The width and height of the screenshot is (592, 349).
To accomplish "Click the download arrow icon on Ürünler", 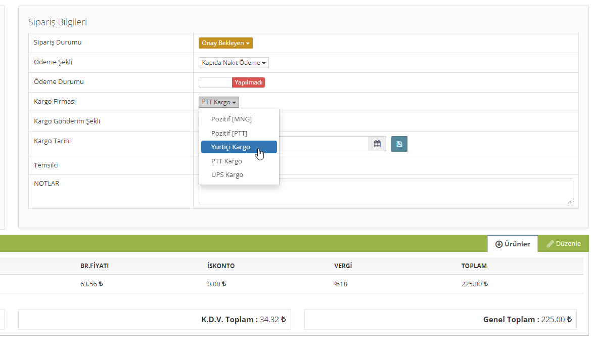I will 498,244.
